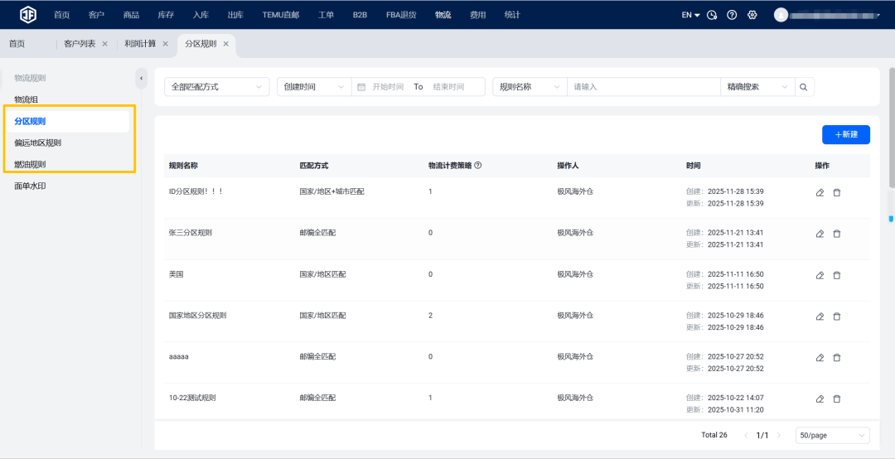The height and width of the screenshot is (459, 895).
Task: Edit the 美国 rule with pencil icon
Action: (820, 275)
